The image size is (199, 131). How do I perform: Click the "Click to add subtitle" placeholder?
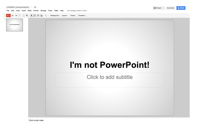click(110, 80)
